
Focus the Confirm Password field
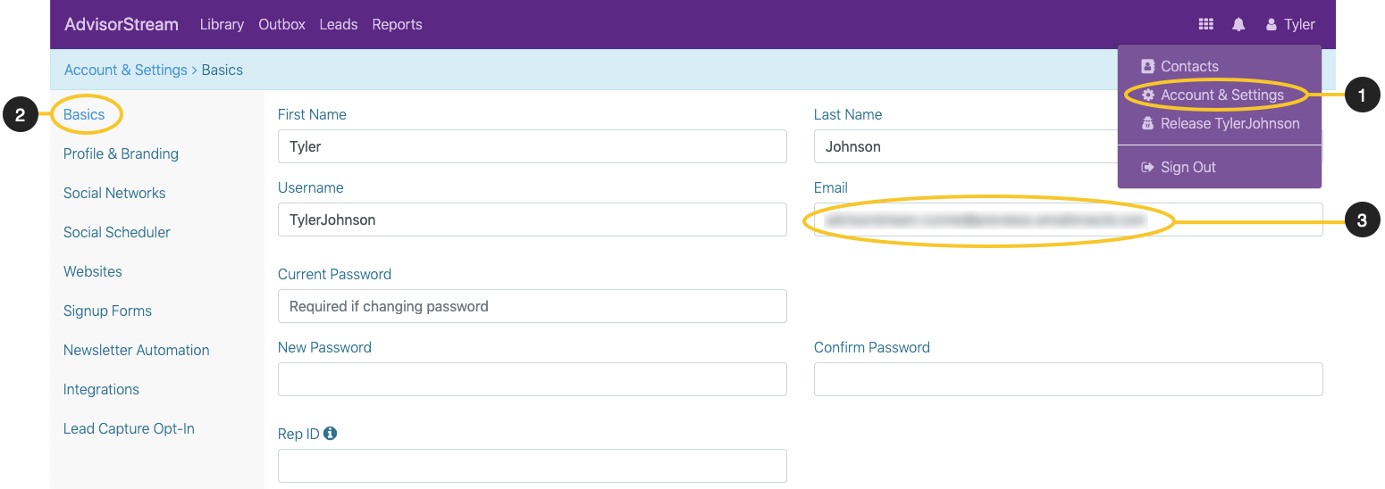tap(1069, 379)
